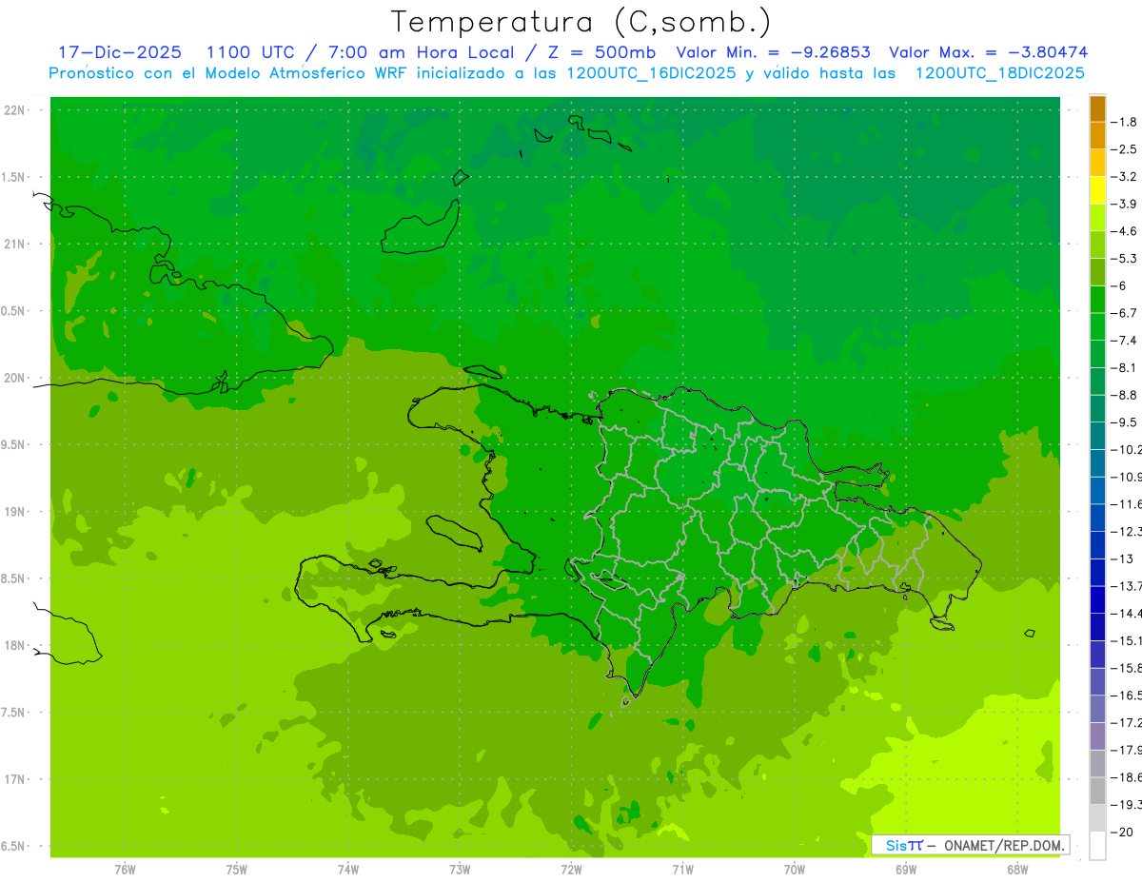Image resolution: width=1142 pixels, height=882 pixels.
Task: Click initialization time '1200UTC_16DIC2025'
Action: point(651,73)
